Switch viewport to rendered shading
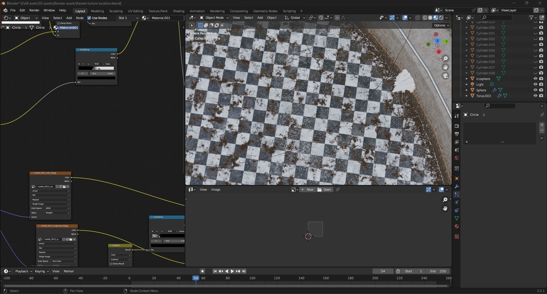 pyautogui.click(x=441, y=18)
